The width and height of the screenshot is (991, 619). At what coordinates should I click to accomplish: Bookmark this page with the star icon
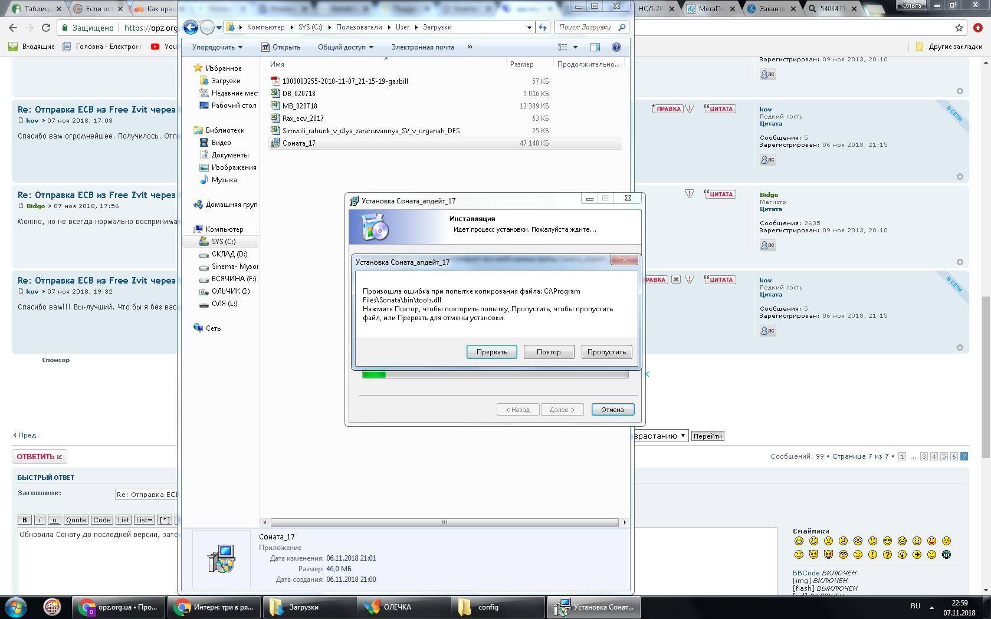click(x=959, y=28)
